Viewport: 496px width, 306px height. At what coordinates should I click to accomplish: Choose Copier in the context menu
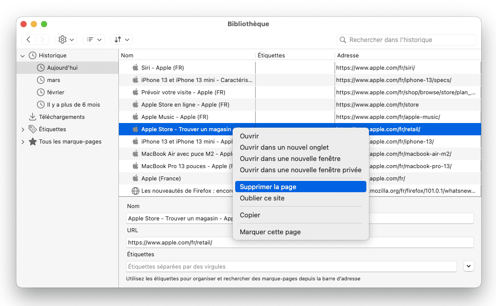pos(300,215)
